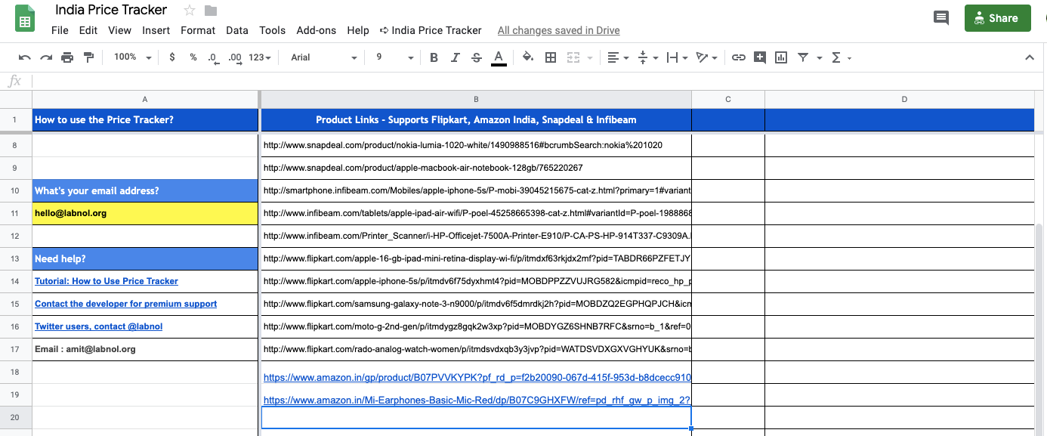Open the Edit menu
This screenshot has width=1047, height=436.
pos(88,30)
